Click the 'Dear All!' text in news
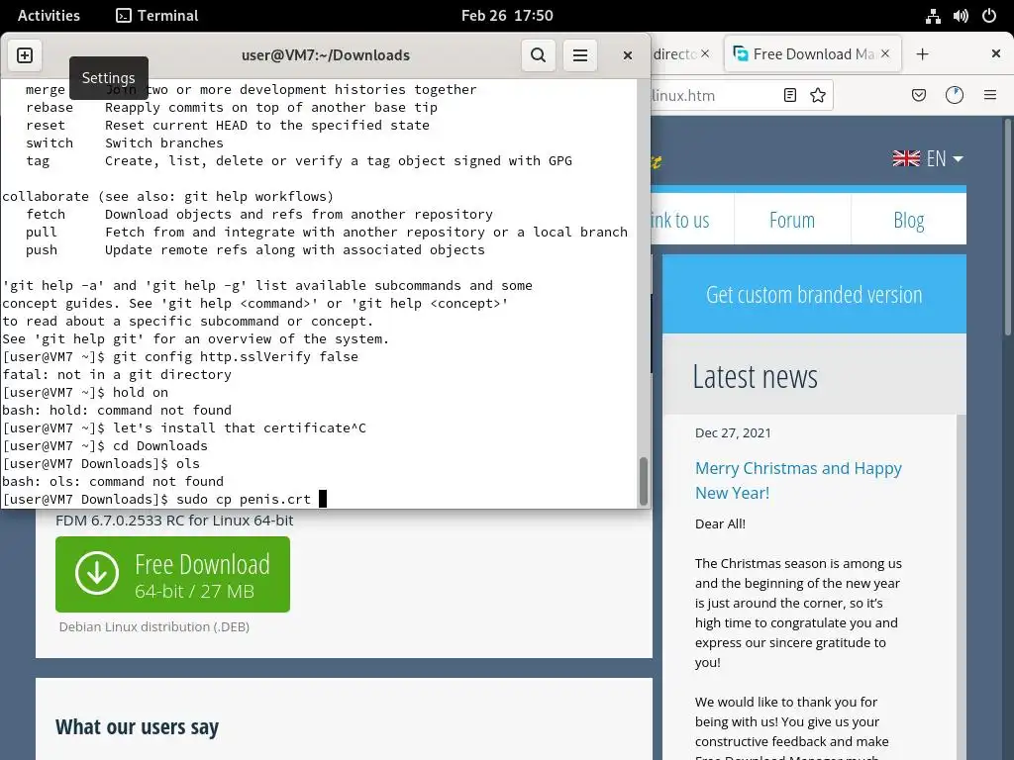1014x760 pixels. tap(720, 524)
